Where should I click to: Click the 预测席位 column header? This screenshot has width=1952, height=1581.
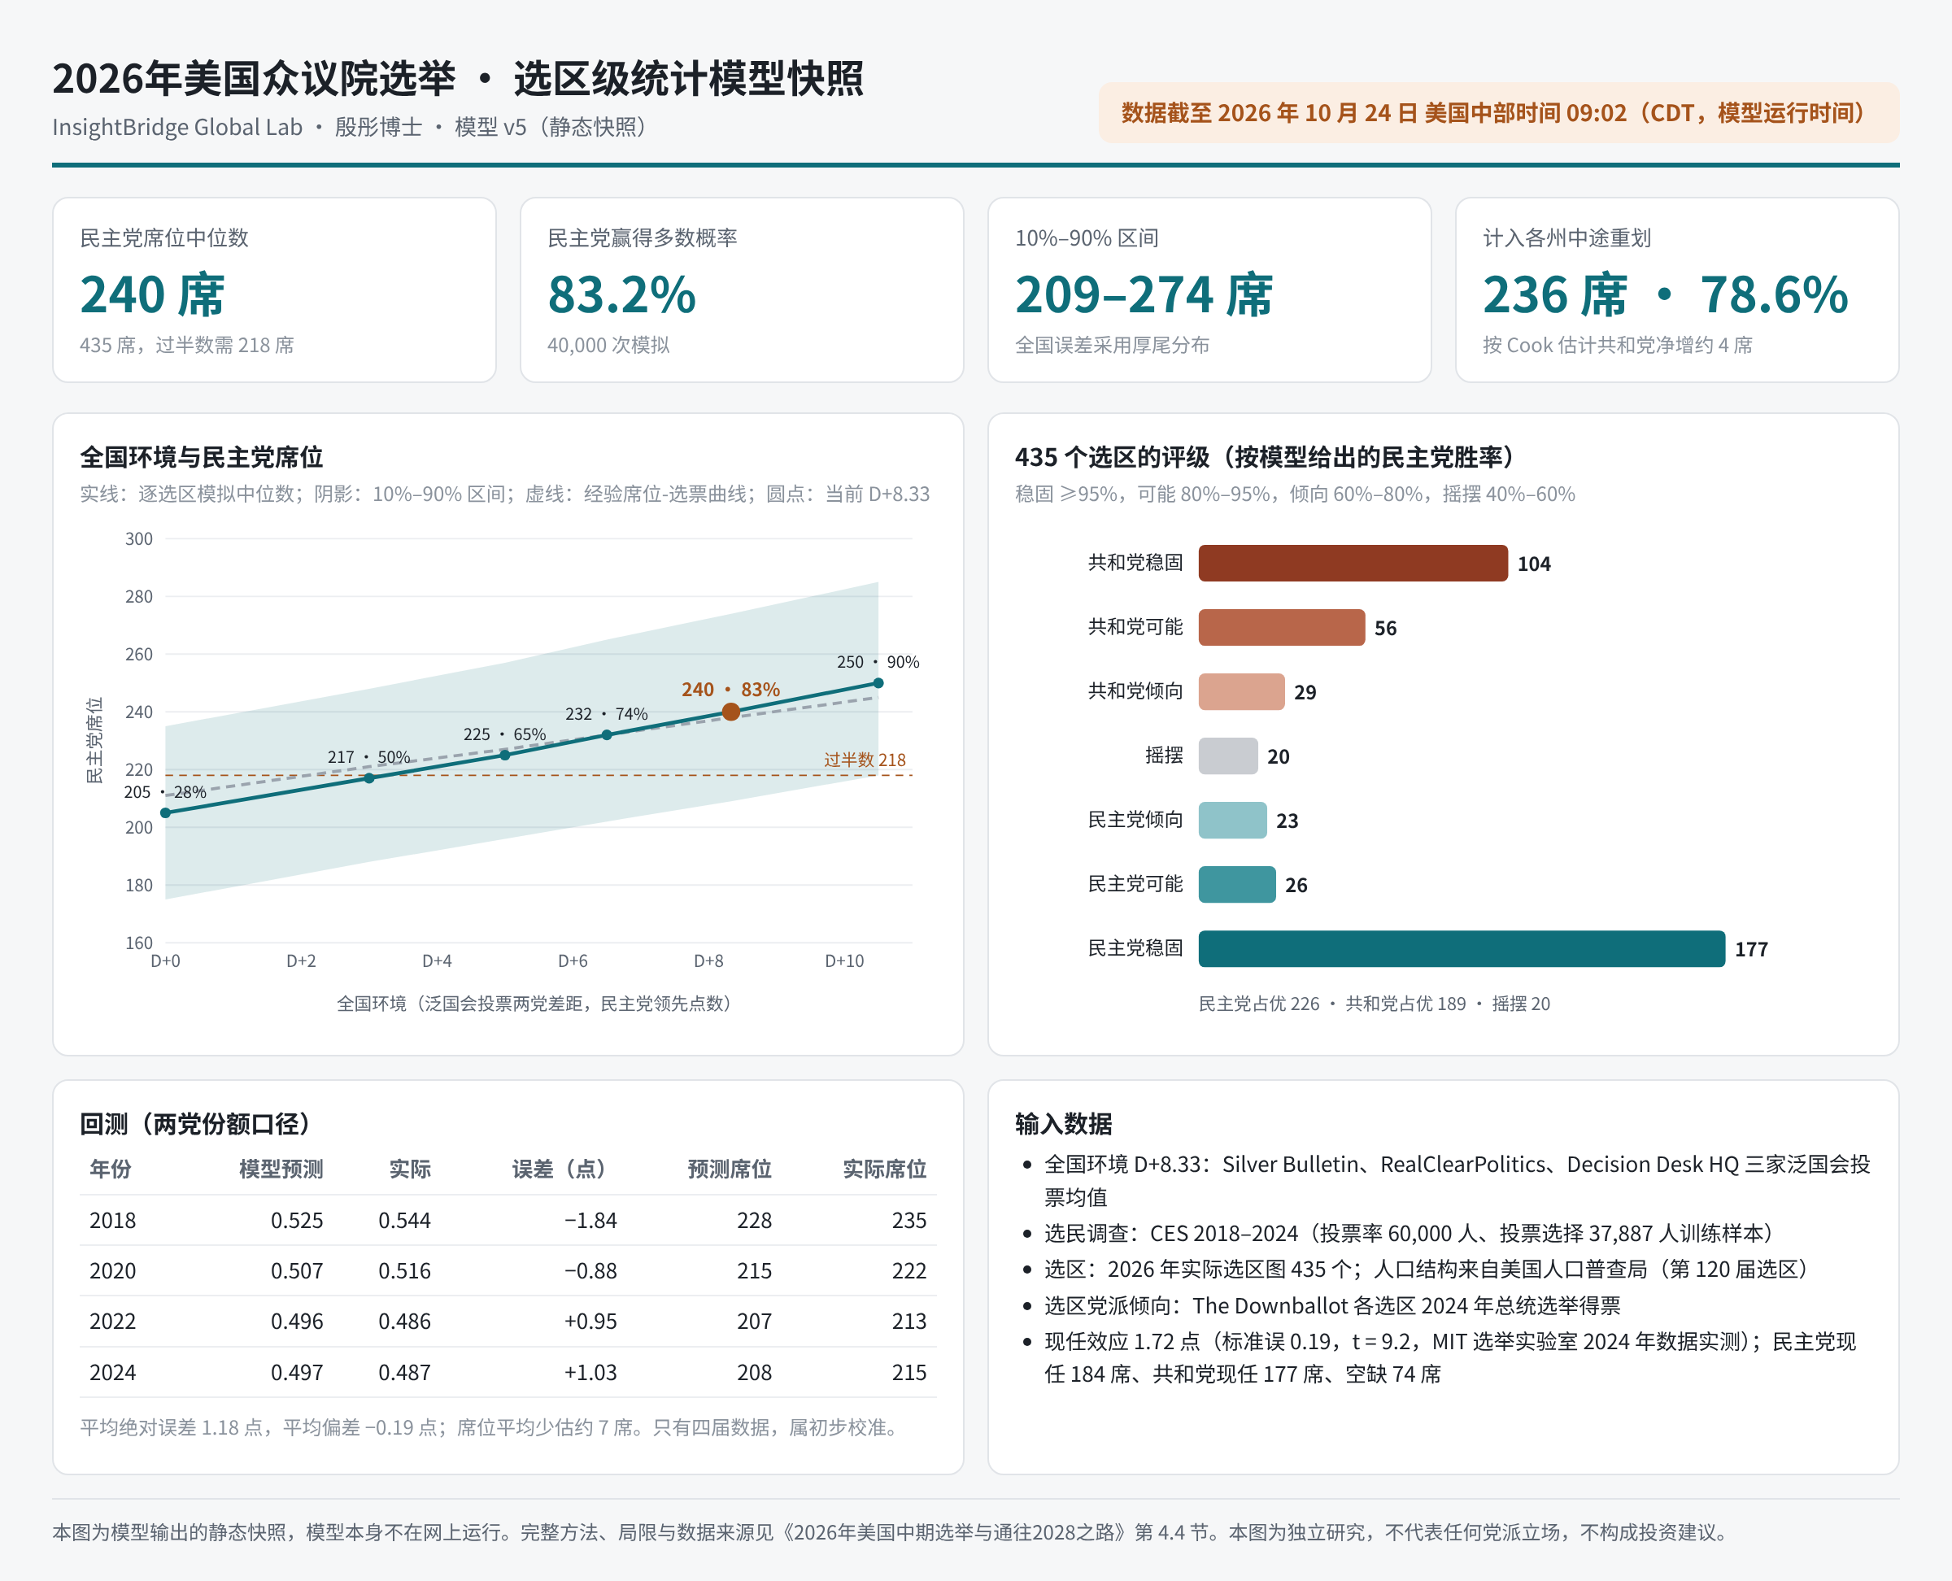pyautogui.click(x=729, y=1169)
